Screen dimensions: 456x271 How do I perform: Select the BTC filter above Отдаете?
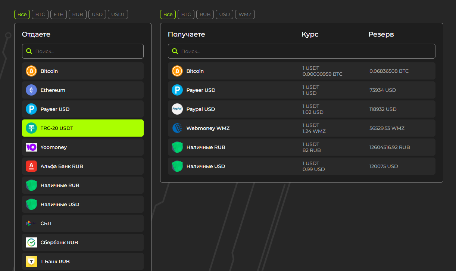tap(40, 15)
